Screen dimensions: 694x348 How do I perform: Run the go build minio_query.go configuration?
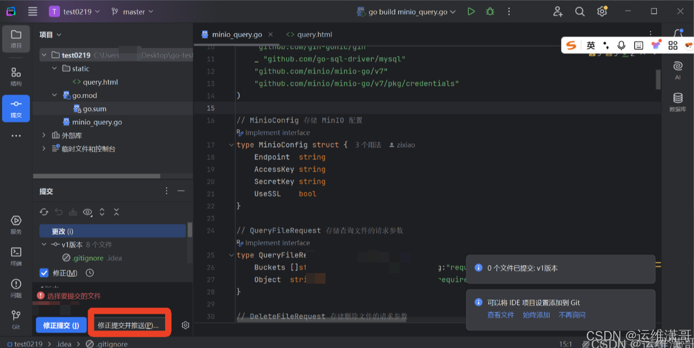pyautogui.click(x=470, y=11)
